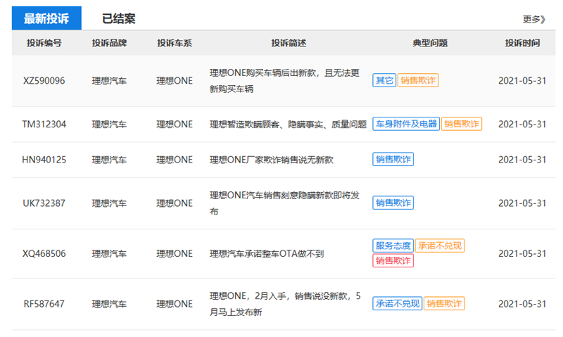
Task: Click 理想汽车 brand in UK732387 row
Action: (109, 203)
